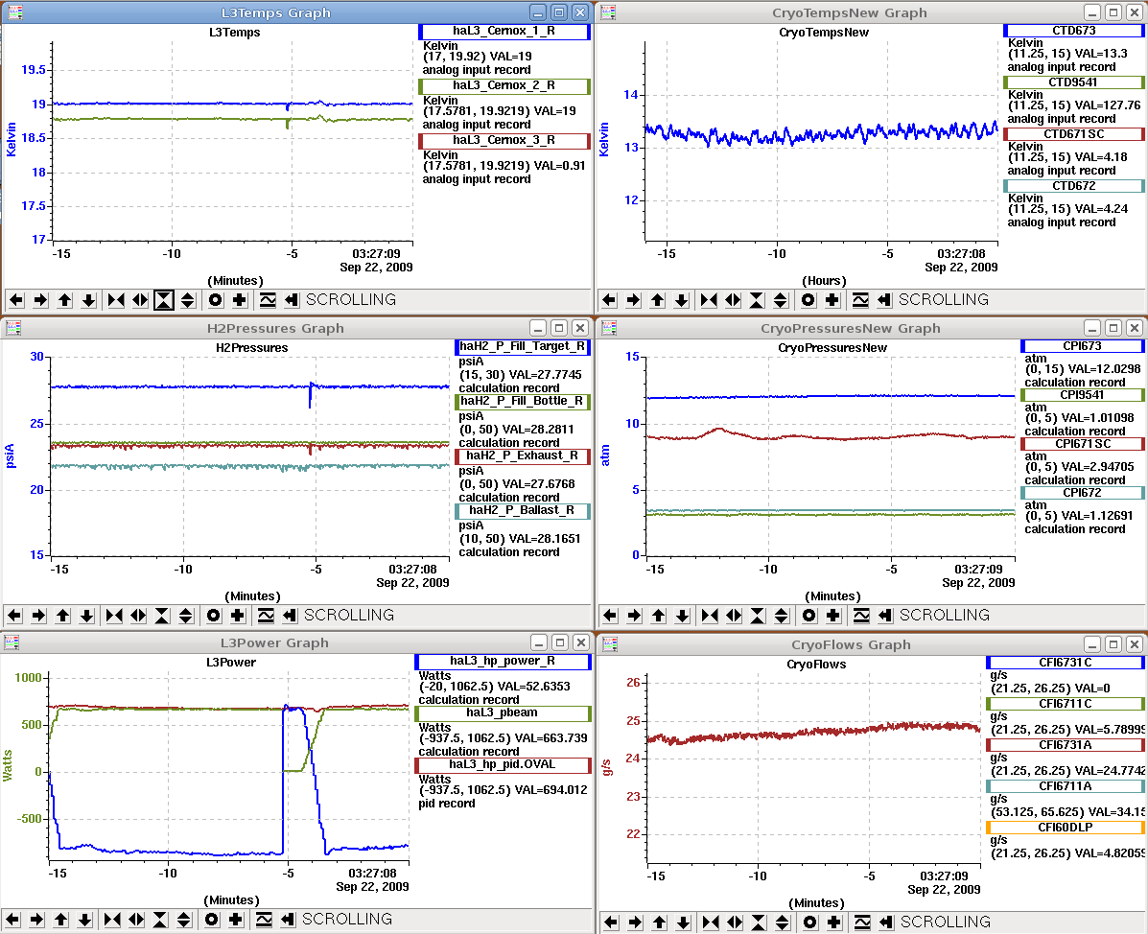Select the CFI6731C curve legend
The width and height of the screenshot is (1148, 934).
tap(1066, 664)
